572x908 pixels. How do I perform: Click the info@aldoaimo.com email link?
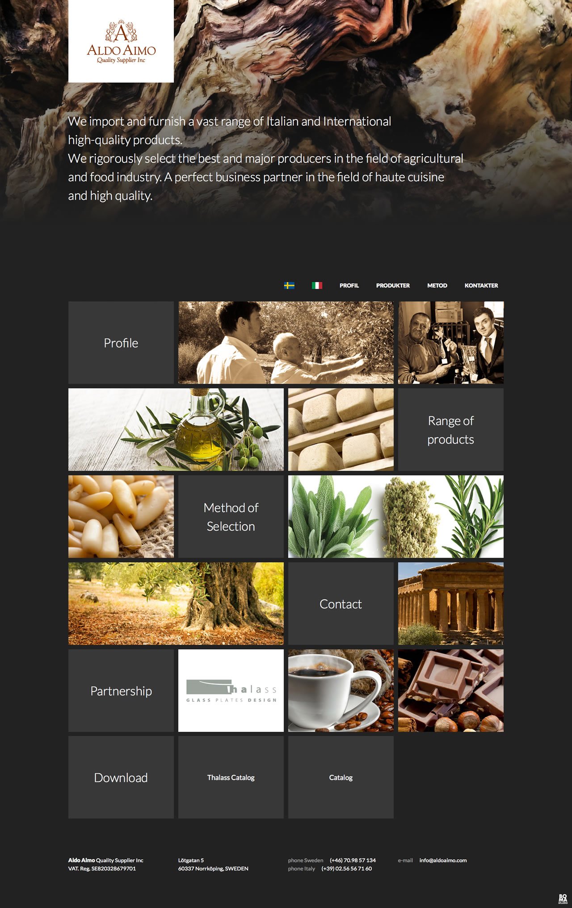click(x=443, y=860)
